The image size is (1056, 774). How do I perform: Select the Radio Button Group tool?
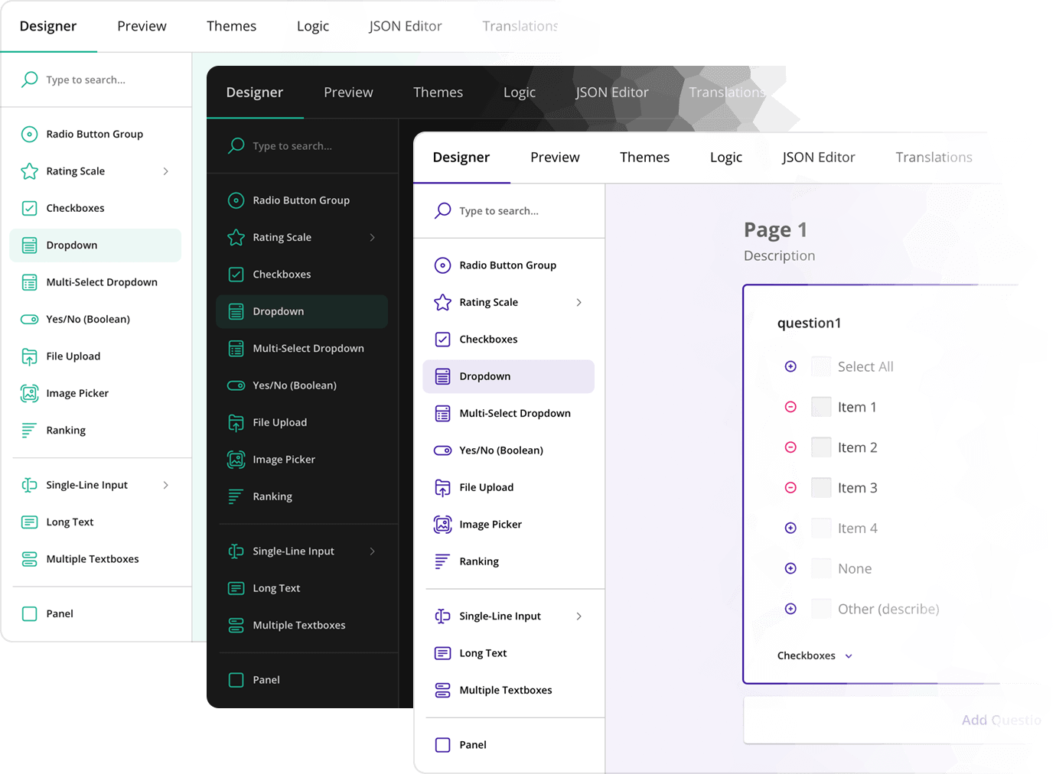click(508, 265)
